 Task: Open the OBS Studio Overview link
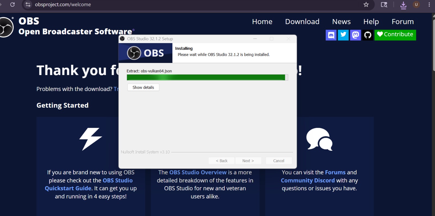(x=198, y=172)
